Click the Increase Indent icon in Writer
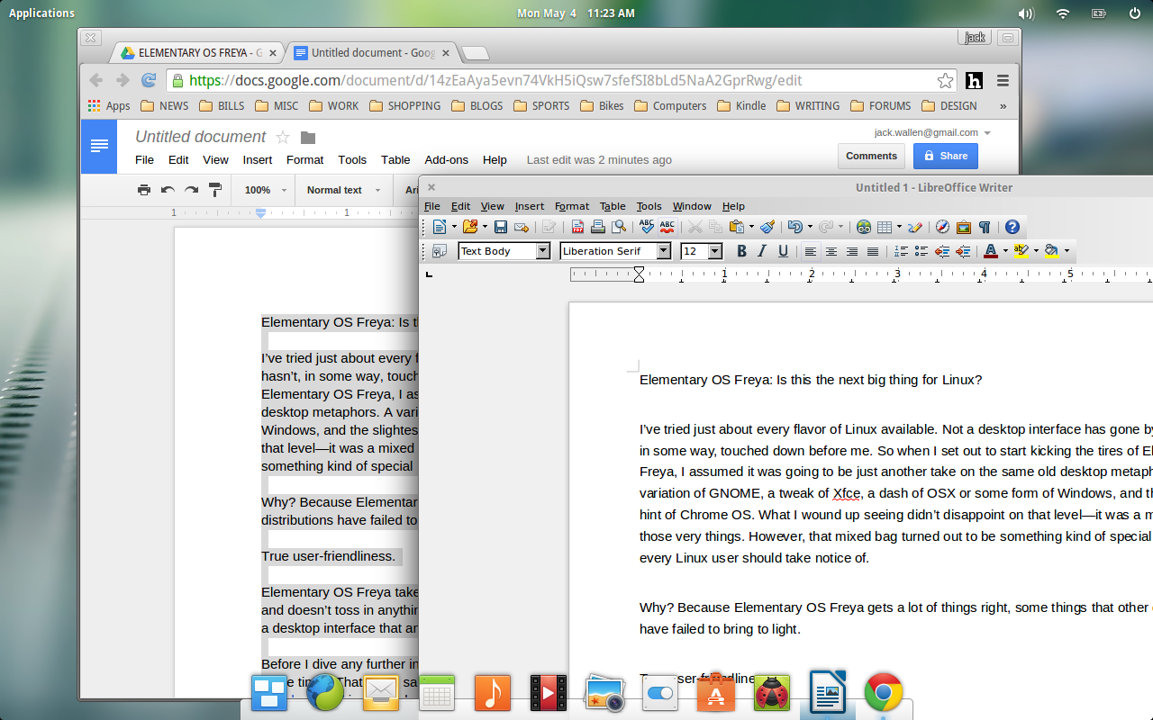Viewport: 1153px width, 720px height. pos(964,251)
